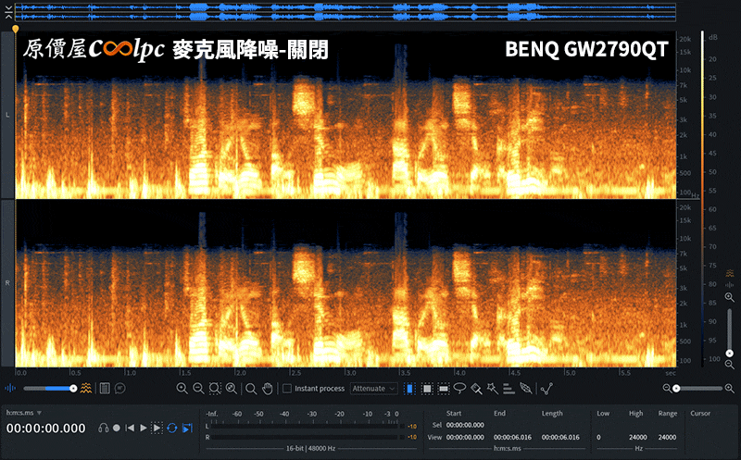Click the Low frequency value 0
Image resolution: width=741 pixels, height=460 pixels.
pos(598,438)
